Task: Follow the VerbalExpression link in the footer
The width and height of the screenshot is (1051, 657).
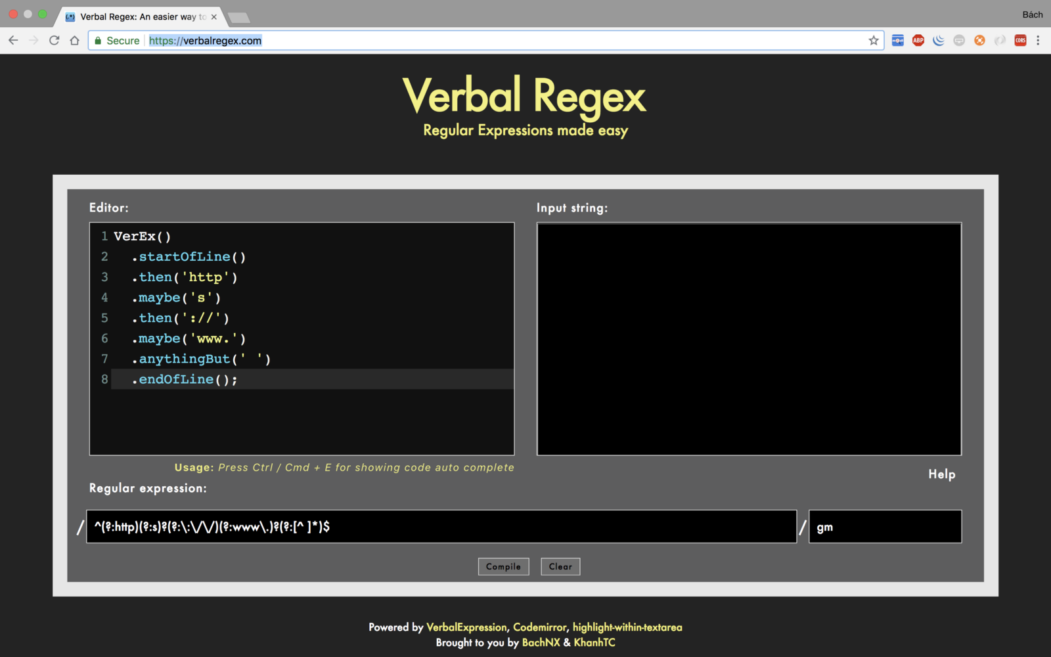Action: (x=466, y=627)
